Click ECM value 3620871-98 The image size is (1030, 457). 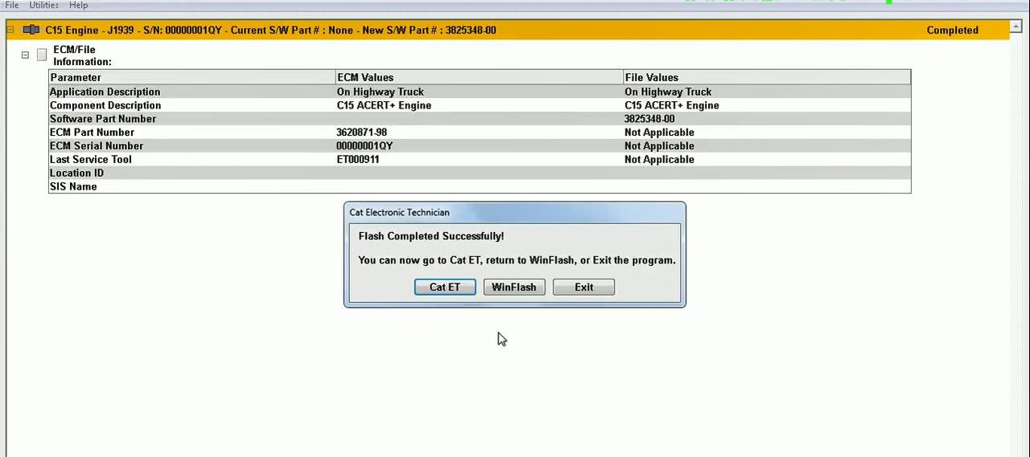pos(361,133)
